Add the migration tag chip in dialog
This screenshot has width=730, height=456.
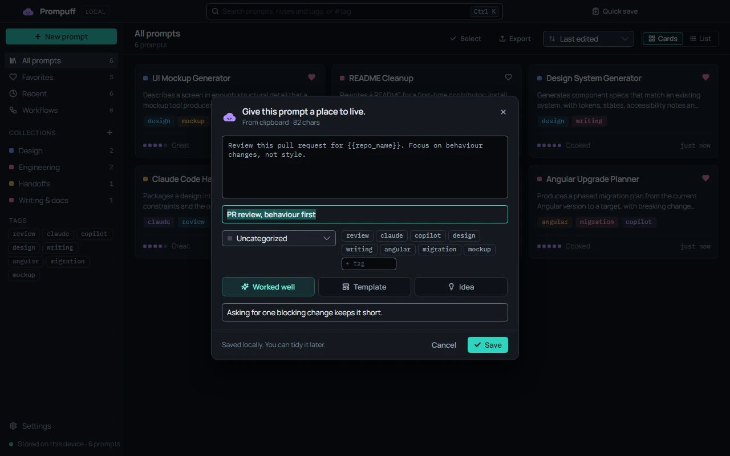pos(440,249)
